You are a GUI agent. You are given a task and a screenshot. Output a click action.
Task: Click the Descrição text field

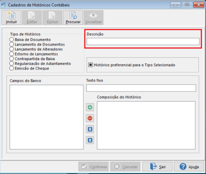tap(143, 42)
